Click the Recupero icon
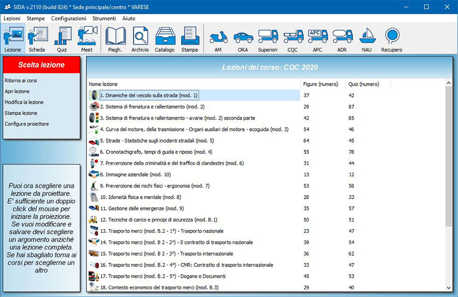458x297 pixels. 392,39
